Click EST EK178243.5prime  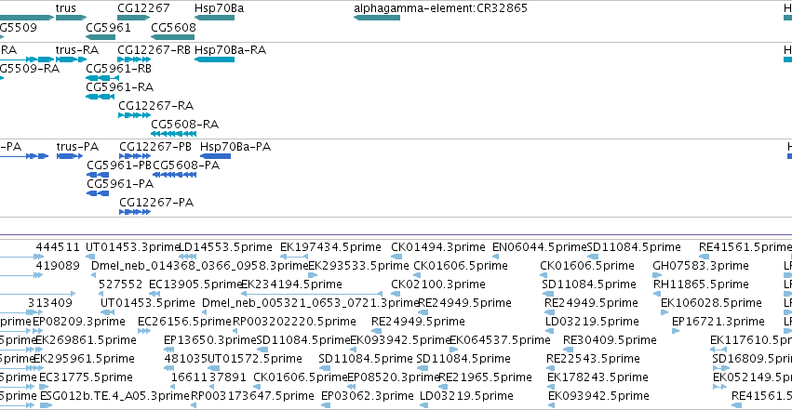[x=597, y=378]
